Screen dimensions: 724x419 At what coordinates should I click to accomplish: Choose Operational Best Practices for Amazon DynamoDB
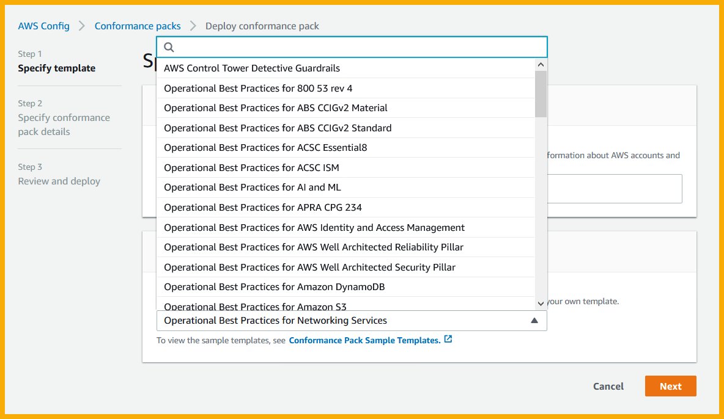coord(345,287)
